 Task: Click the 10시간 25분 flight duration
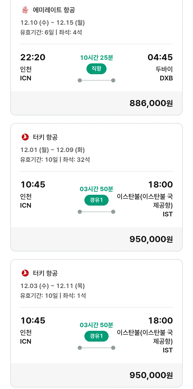pyautogui.click(x=97, y=58)
